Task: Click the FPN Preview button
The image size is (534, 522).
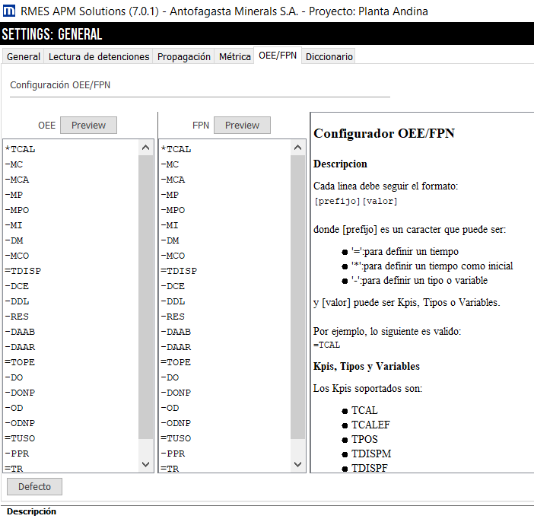Action: tap(242, 126)
